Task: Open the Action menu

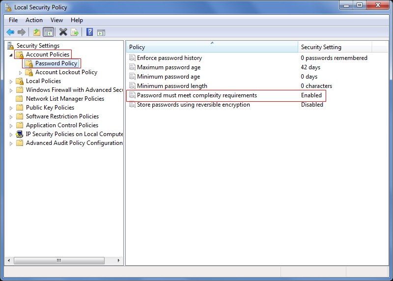Action: pyautogui.click(x=34, y=20)
